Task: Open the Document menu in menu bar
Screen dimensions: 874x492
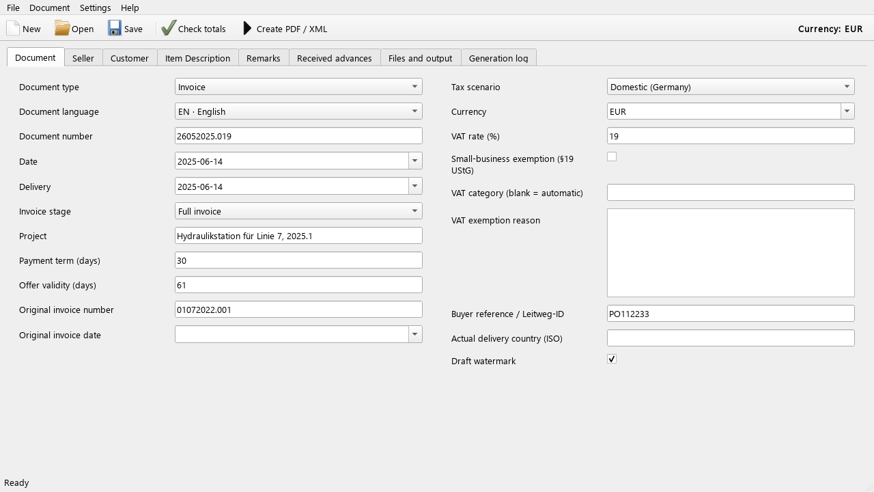Action: (x=50, y=8)
